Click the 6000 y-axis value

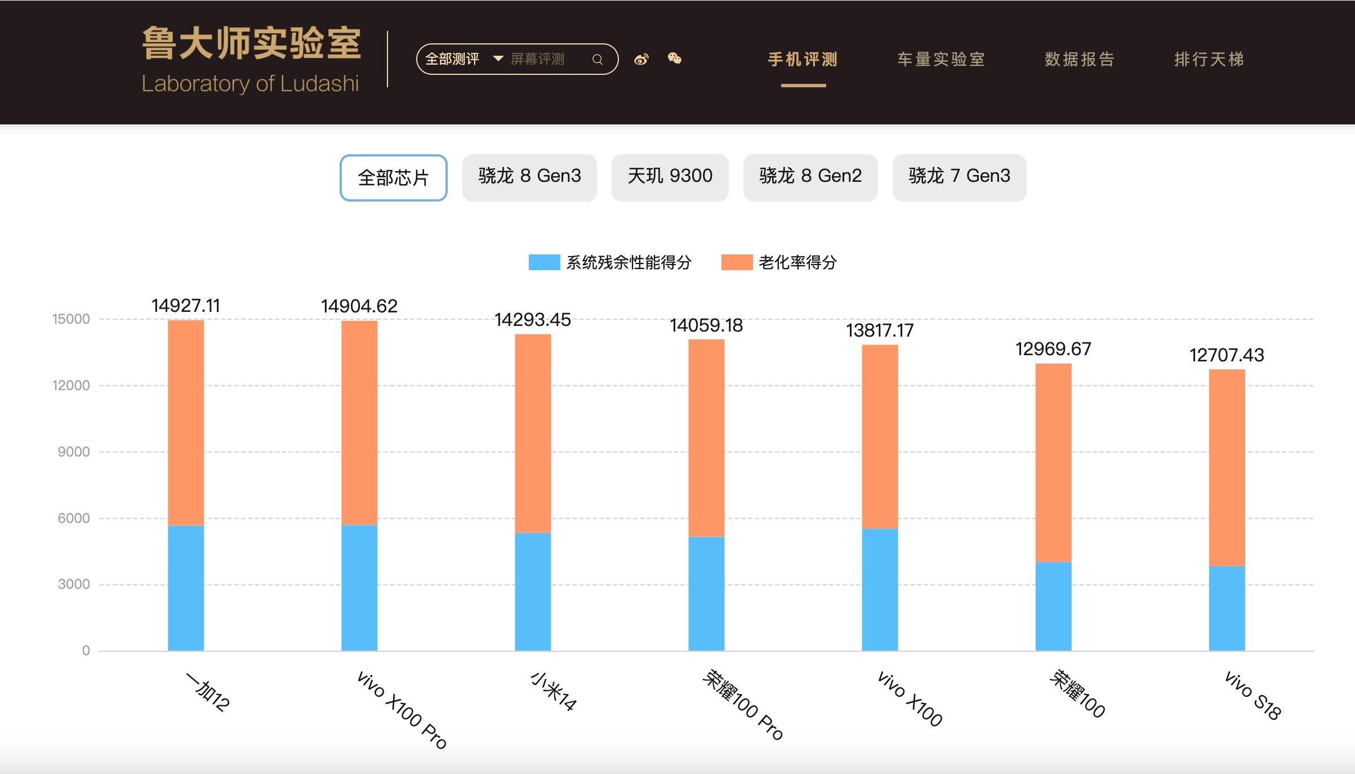pos(74,518)
